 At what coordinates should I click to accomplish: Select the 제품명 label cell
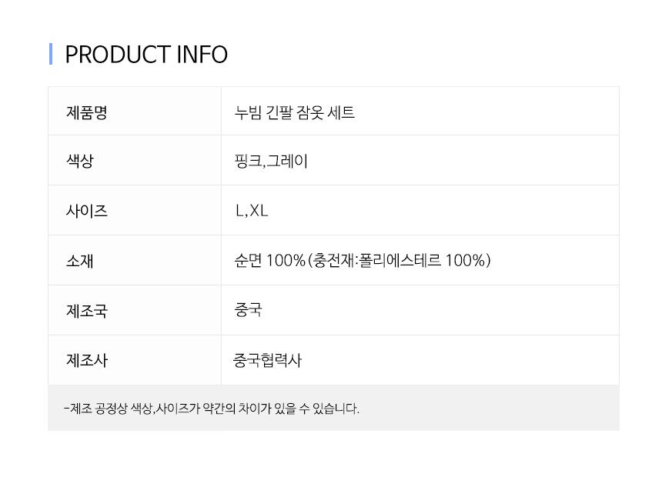pyautogui.click(x=135, y=112)
